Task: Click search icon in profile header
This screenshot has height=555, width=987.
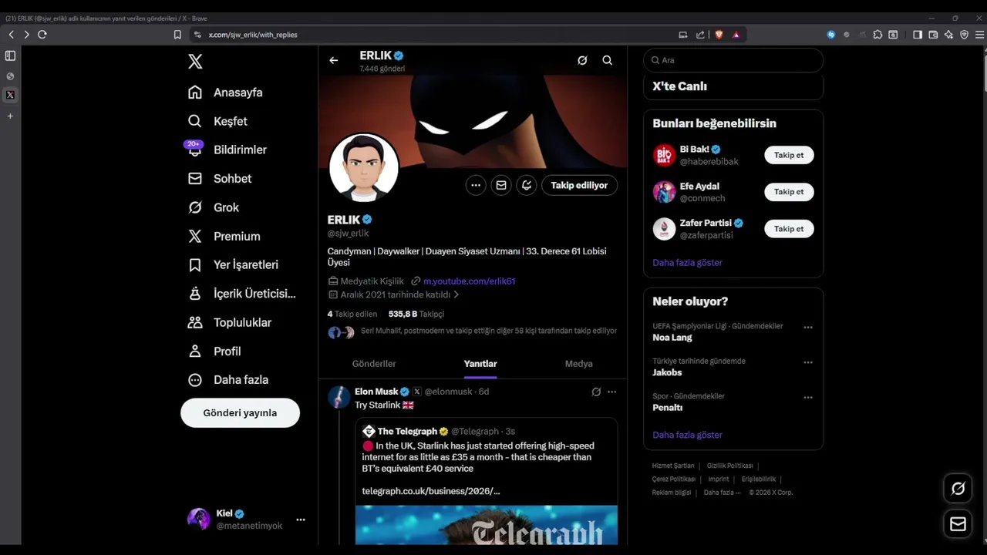Action: [x=608, y=60]
